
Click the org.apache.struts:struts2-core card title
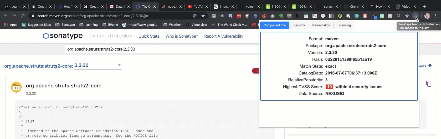pos(64,86)
